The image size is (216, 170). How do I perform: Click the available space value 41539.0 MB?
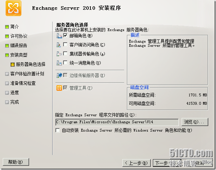click(x=197, y=103)
